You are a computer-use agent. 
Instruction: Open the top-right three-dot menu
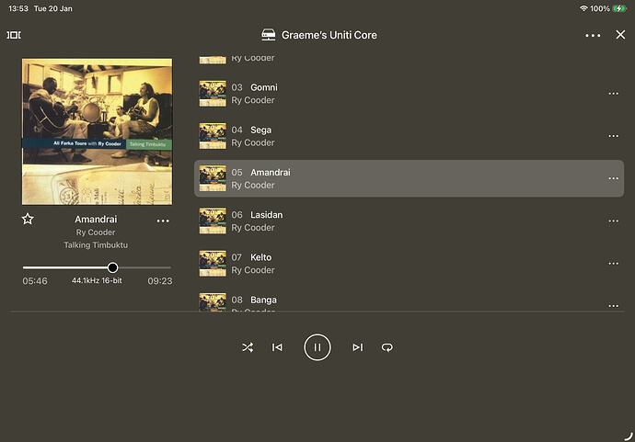[593, 36]
